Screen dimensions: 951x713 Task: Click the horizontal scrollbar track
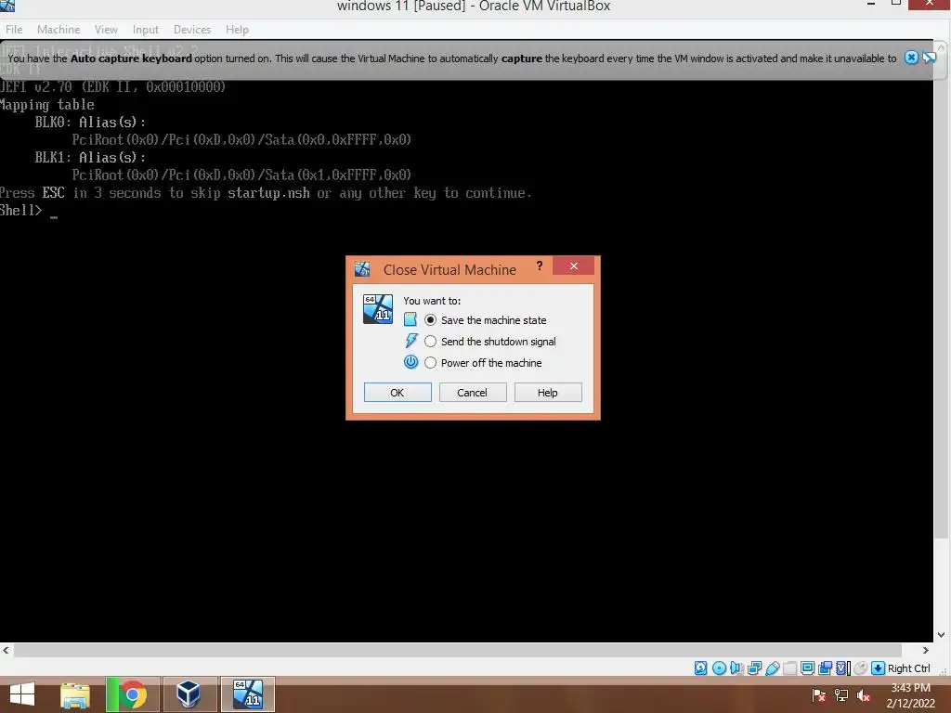465,650
